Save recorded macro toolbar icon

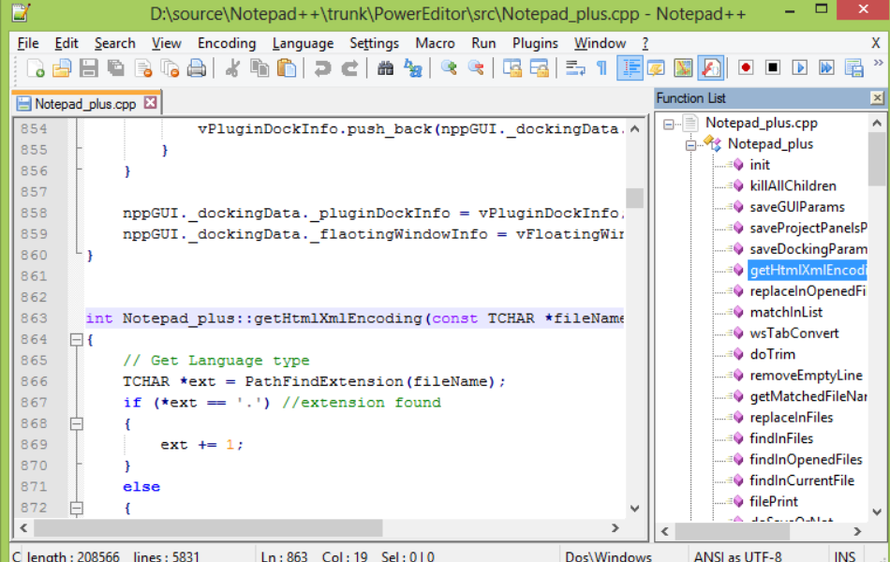(x=853, y=68)
